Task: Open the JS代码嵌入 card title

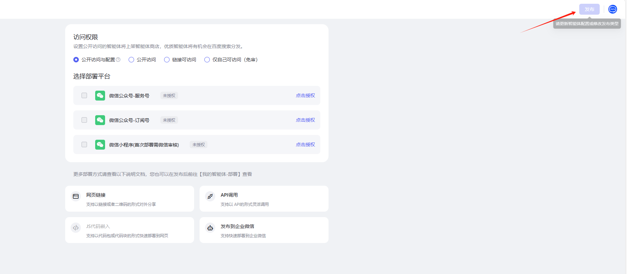Action: [x=98, y=226]
